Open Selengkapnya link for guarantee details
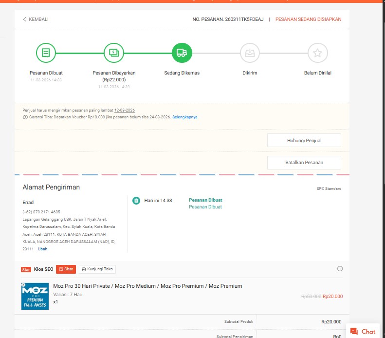This screenshot has width=385, height=338. [185, 117]
